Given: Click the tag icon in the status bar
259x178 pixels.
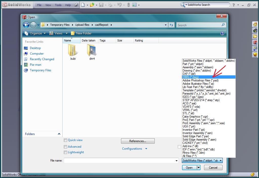Looking at the screenshot, I should point(252,174).
